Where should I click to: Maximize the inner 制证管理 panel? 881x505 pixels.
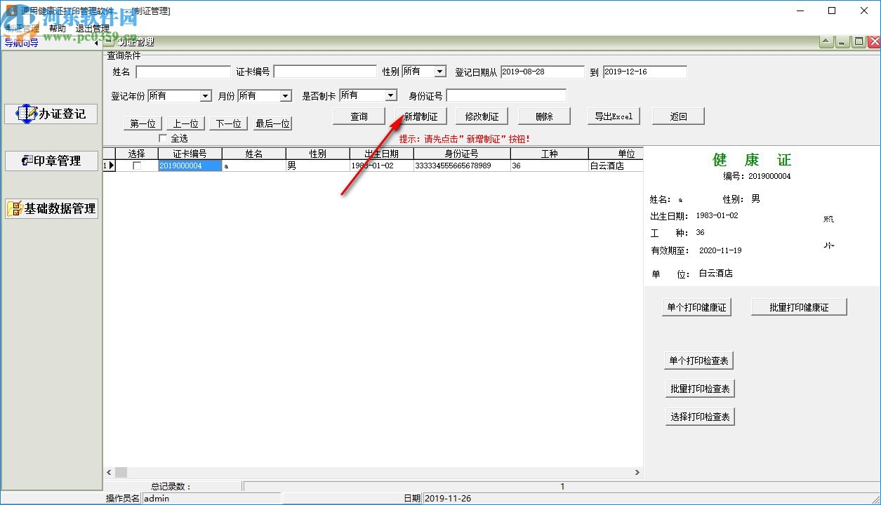point(859,42)
